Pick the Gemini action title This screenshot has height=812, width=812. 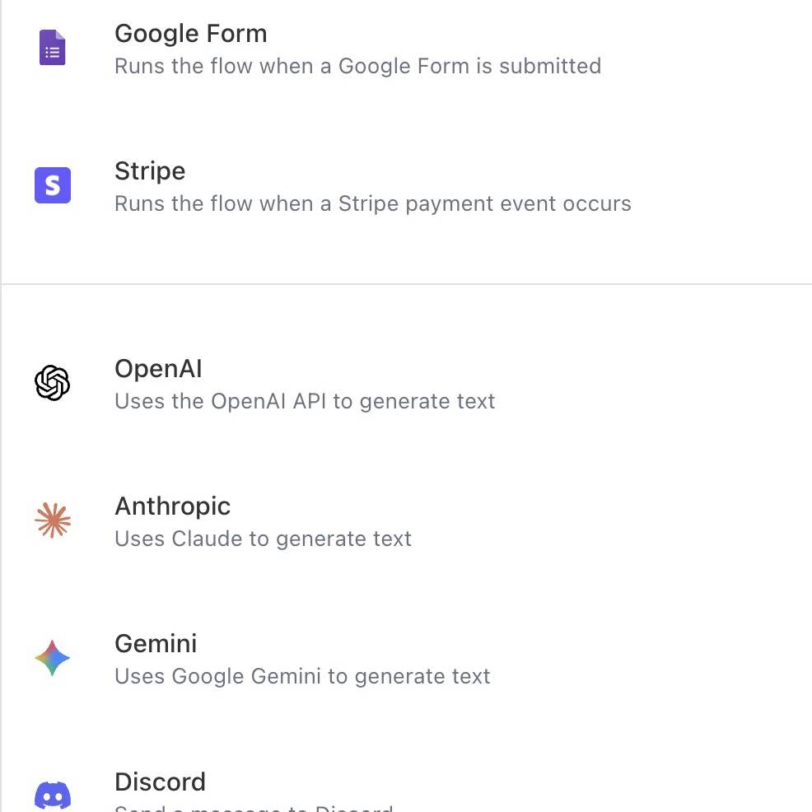pos(156,644)
